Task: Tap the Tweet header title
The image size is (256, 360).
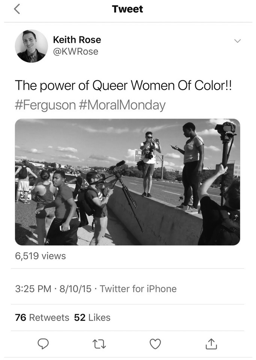Action: click(128, 9)
